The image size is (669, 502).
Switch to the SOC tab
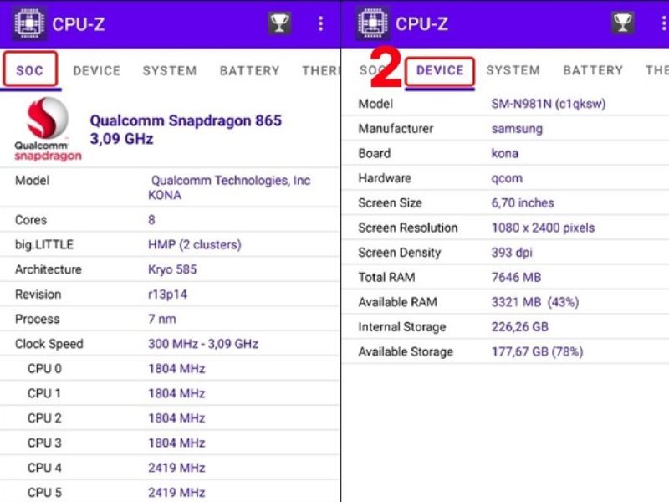pos(30,71)
